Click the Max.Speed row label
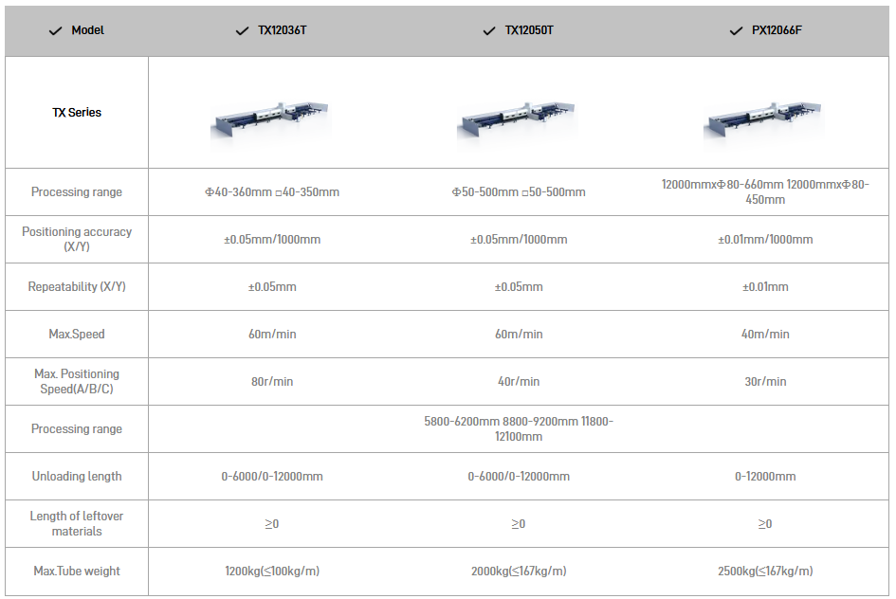896x599 pixels. 77,334
